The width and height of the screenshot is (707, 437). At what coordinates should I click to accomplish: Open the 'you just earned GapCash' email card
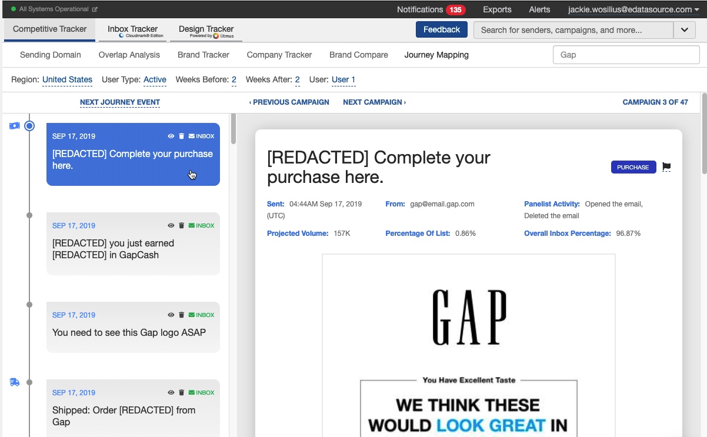coord(133,243)
